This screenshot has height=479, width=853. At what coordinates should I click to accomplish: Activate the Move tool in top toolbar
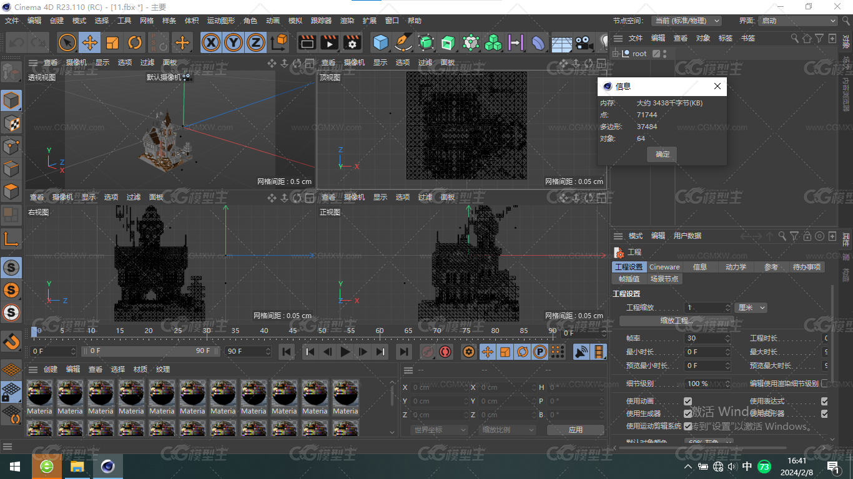click(x=90, y=42)
